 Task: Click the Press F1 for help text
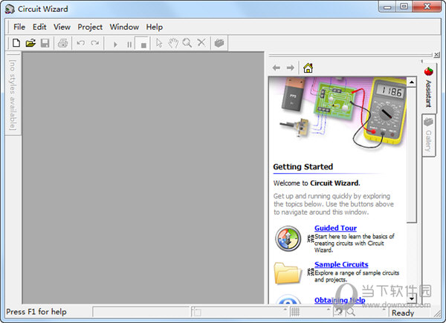pyautogui.click(x=36, y=312)
